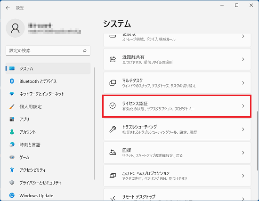Click アクセス許可、ペアリング PIN description
The height and width of the screenshot is (201, 259).
click(155, 179)
